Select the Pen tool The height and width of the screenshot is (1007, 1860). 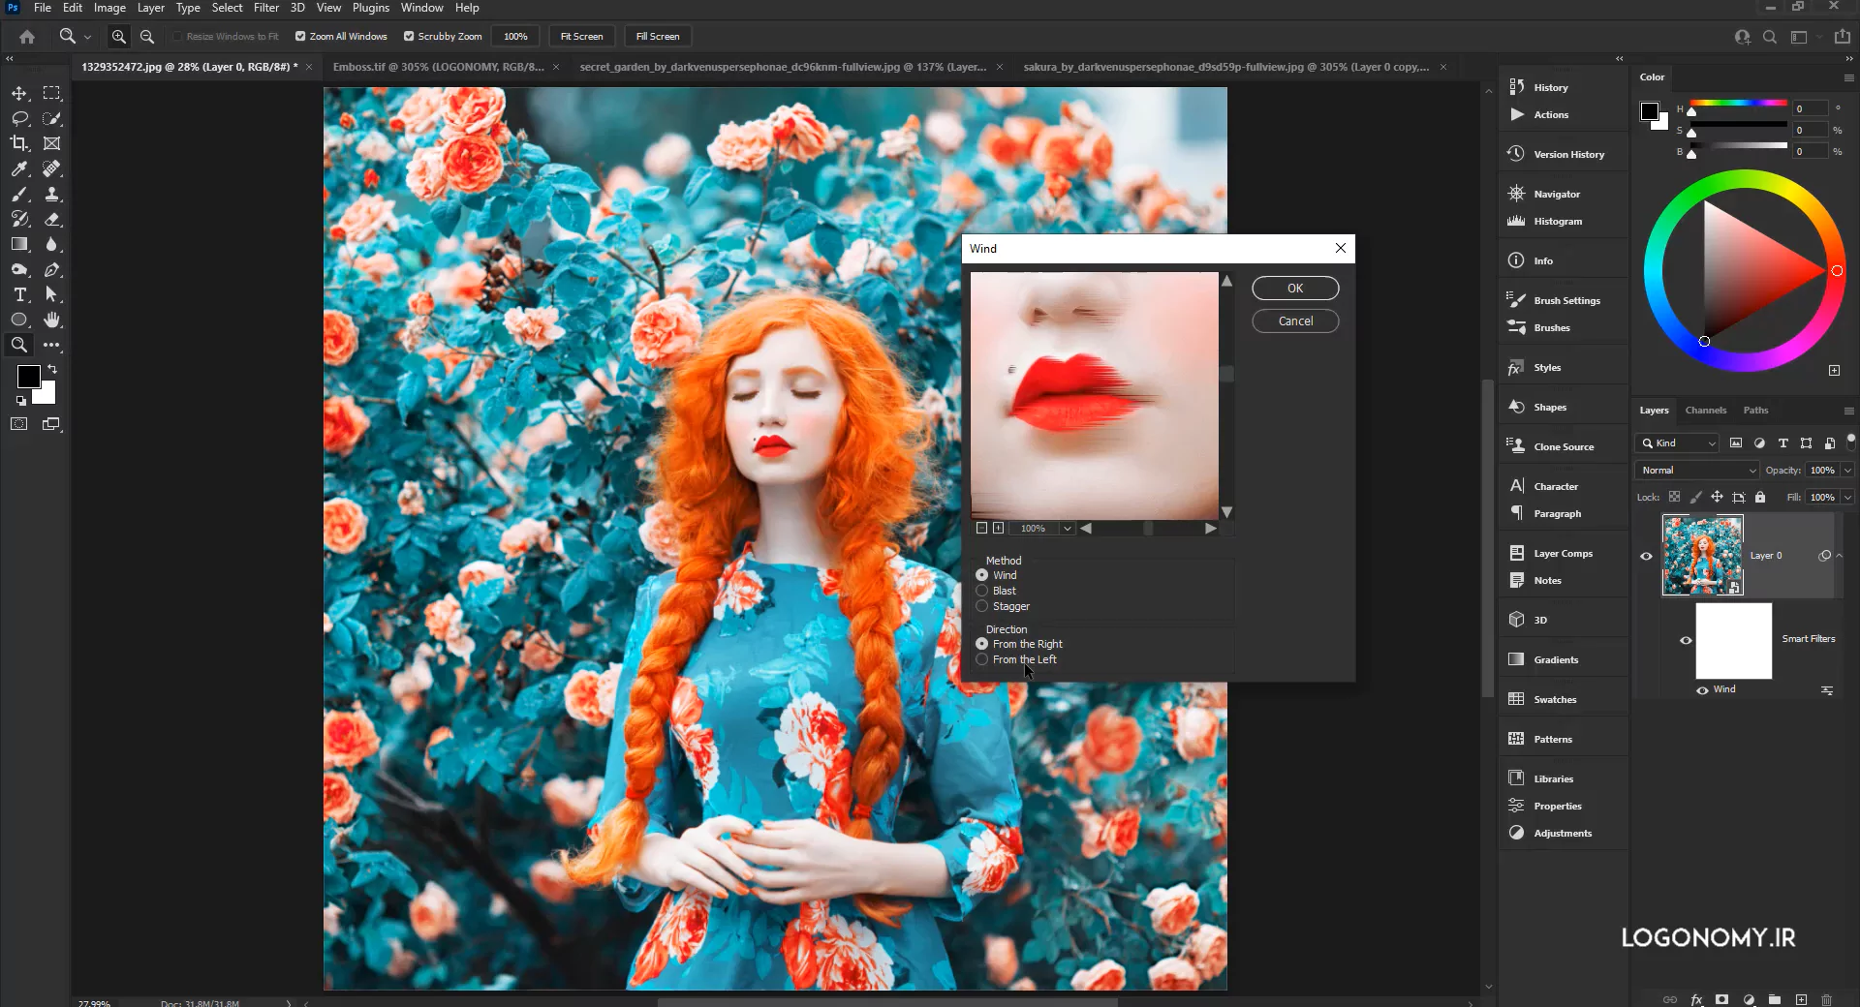pos(52,269)
